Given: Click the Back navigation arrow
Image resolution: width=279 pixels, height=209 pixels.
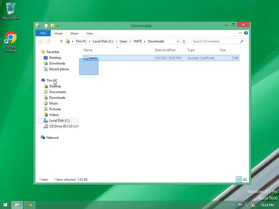Looking at the screenshot, I should tap(41, 41).
